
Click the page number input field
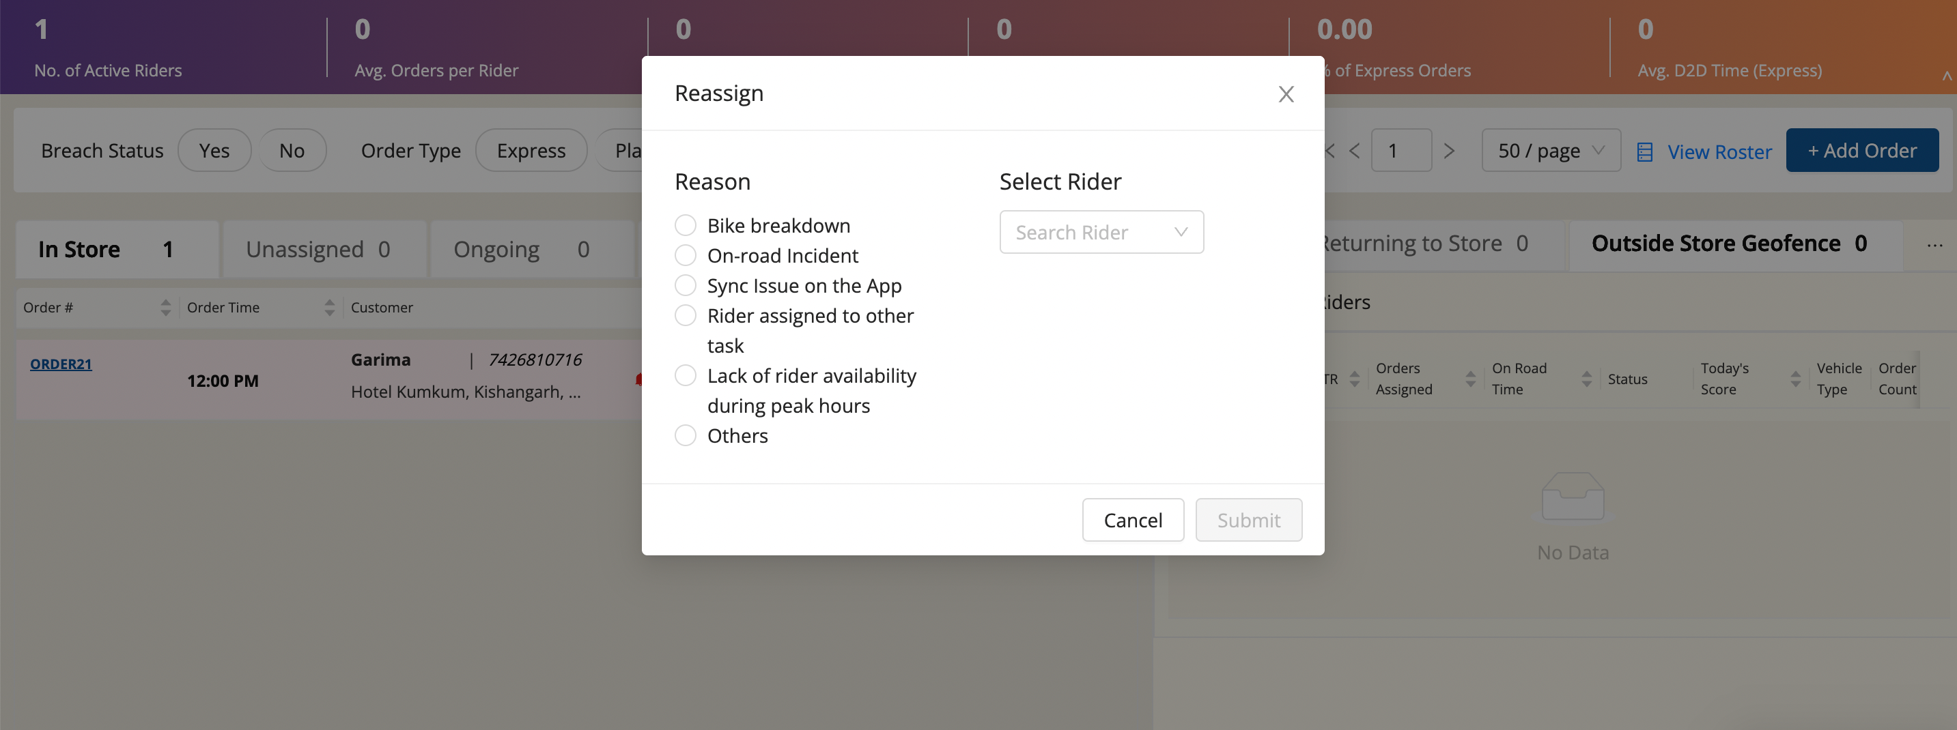pyautogui.click(x=1401, y=151)
